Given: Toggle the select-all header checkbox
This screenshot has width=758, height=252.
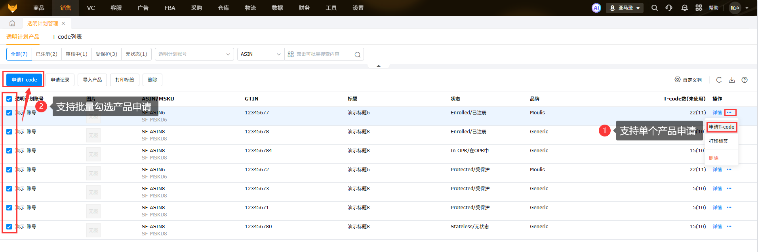Looking at the screenshot, I should click(x=9, y=99).
